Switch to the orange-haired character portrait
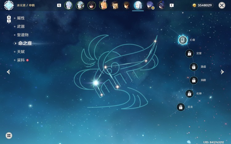The image size is (231, 144). 103,5
